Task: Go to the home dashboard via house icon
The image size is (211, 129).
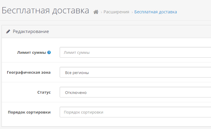Action: (96, 12)
